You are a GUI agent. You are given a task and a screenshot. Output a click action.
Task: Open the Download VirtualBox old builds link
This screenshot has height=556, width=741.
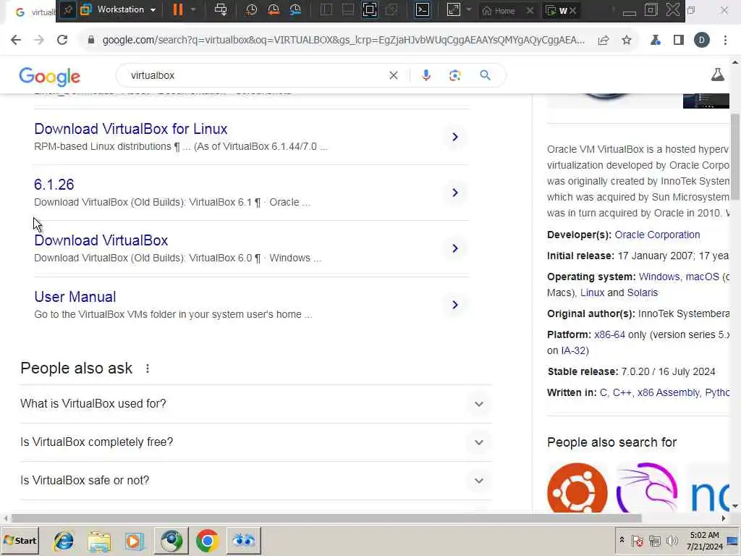pyautogui.click(x=101, y=240)
